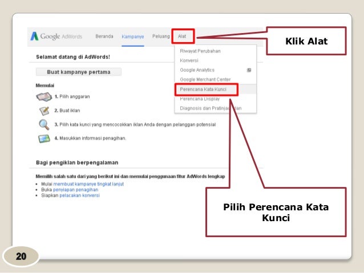
Task: Click the step 3 'Pilih kata kunci' text
Action: pos(135,125)
